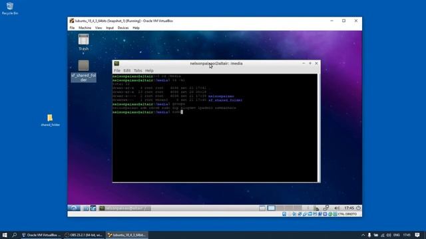Open the Lubuntu network connections tray icon
The height and width of the screenshot is (239, 426).
coord(326,208)
